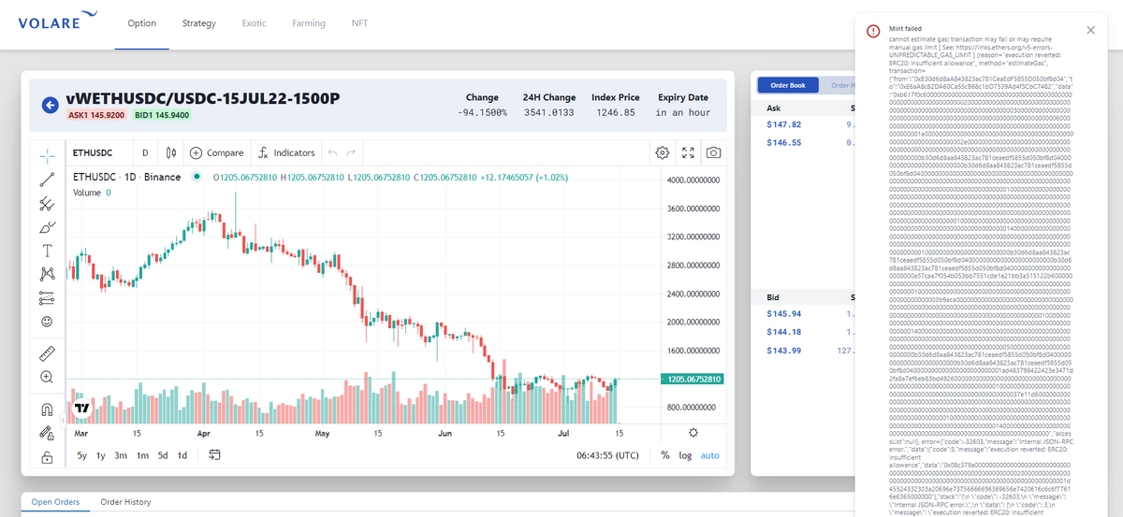The height and width of the screenshot is (517, 1123).
Task: Click ask price $147.82
Action: [783, 124]
